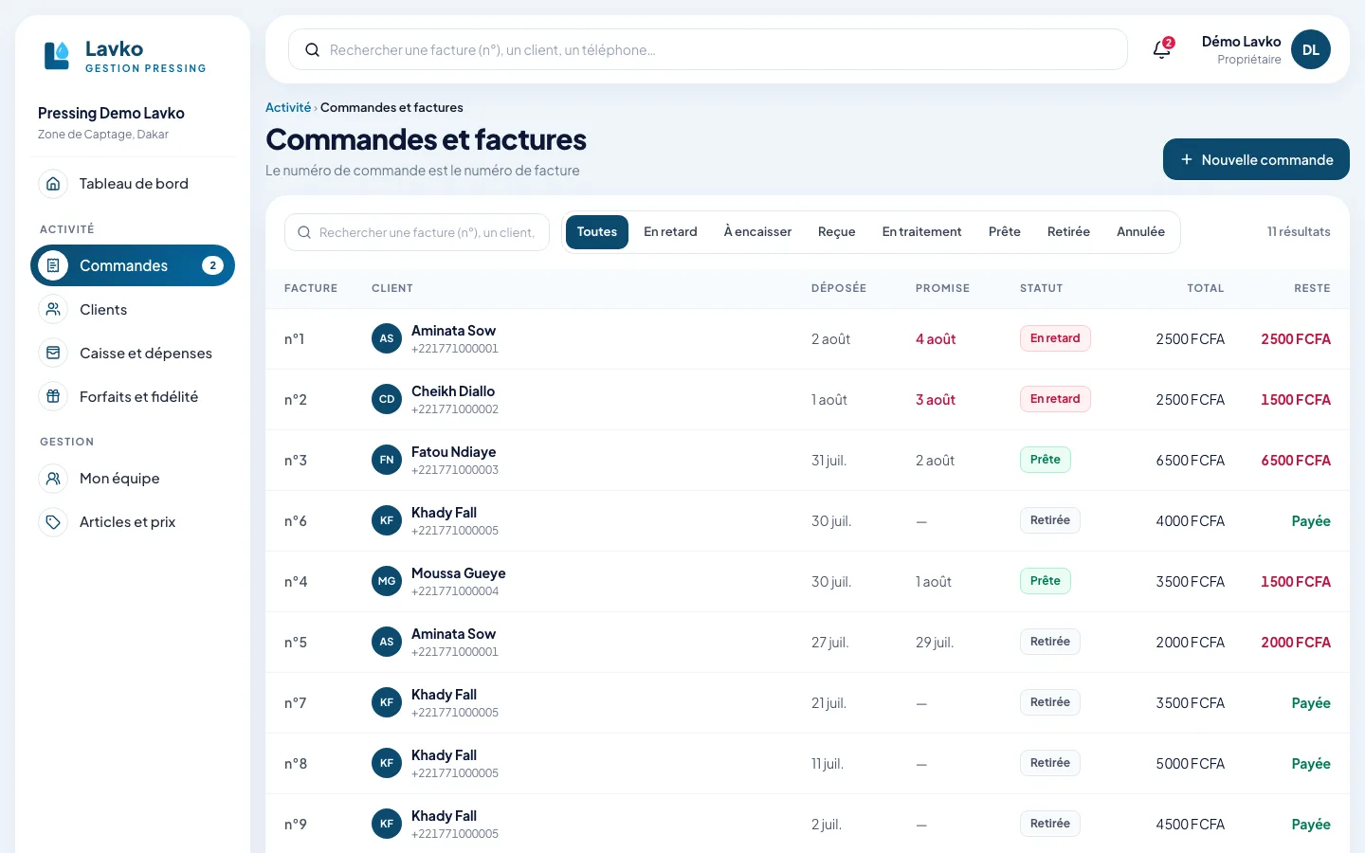Click phone number +221771000004
Image resolution: width=1365 pixels, height=853 pixels.
coord(455,591)
